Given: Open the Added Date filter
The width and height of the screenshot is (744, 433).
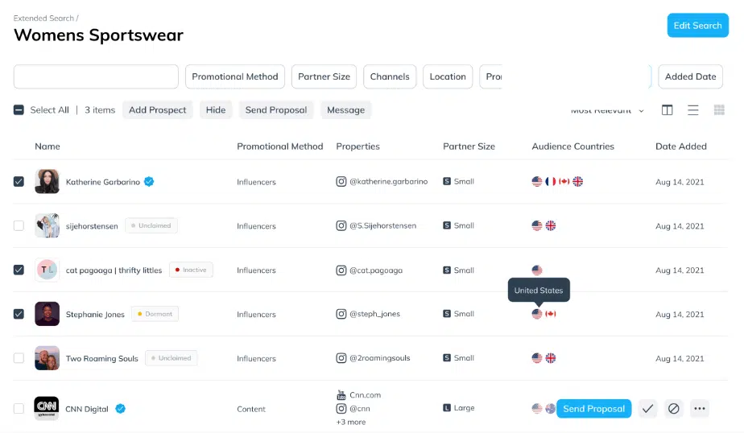Looking at the screenshot, I should coord(690,76).
